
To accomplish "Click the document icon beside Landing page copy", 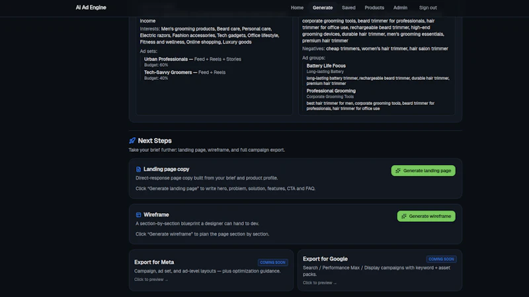I will tap(138, 170).
